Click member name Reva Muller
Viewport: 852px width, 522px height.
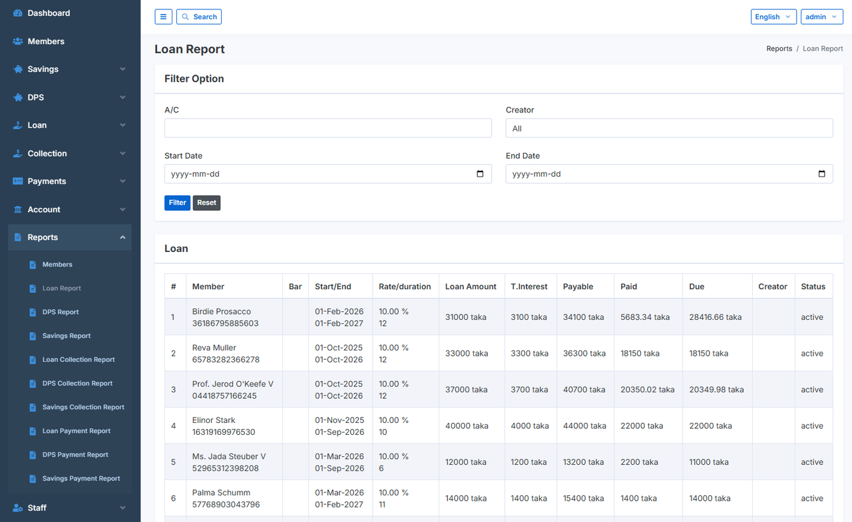[214, 348]
